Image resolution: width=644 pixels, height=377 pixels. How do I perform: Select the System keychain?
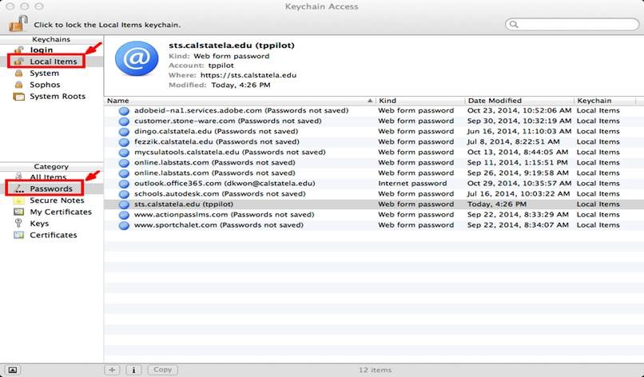(45, 73)
